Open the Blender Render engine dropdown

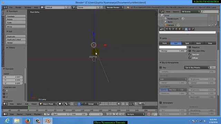click(x=115, y=7)
